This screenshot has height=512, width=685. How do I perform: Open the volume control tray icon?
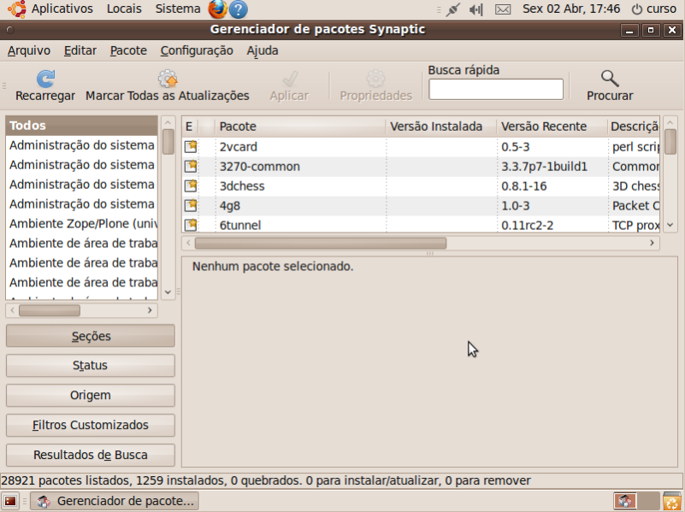(475, 9)
